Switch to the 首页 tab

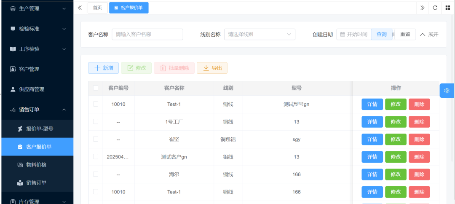tap(97, 8)
